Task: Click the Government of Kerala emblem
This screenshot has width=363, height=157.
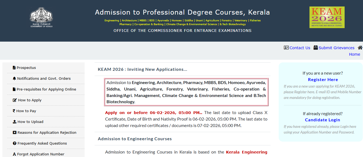Action: click(x=41, y=17)
